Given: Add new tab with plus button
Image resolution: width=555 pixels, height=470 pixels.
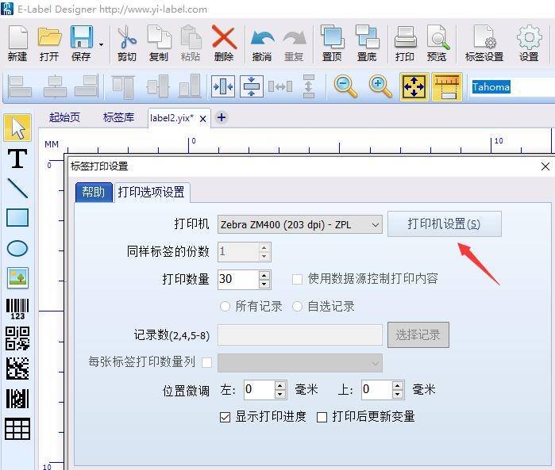Looking at the screenshot, I should [x=222, y=117].
